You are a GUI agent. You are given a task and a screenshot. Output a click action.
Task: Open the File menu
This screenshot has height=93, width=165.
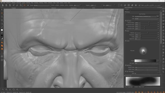click(x=1, y=3)
